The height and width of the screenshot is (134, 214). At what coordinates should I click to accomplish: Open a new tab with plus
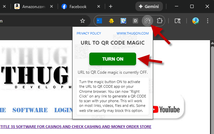pyautogui.click(x=111, y=6)
